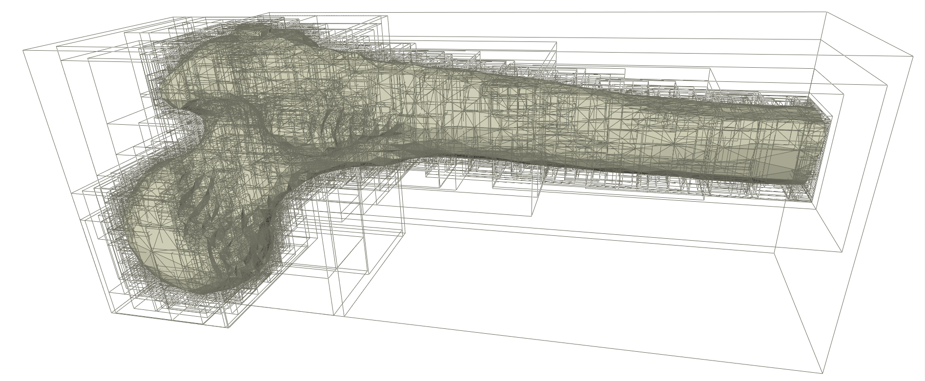Viewport: 925px width, 381px height.
Task: Select the far-left edge of outer bounding box
Action: click(x=23, y=49)
